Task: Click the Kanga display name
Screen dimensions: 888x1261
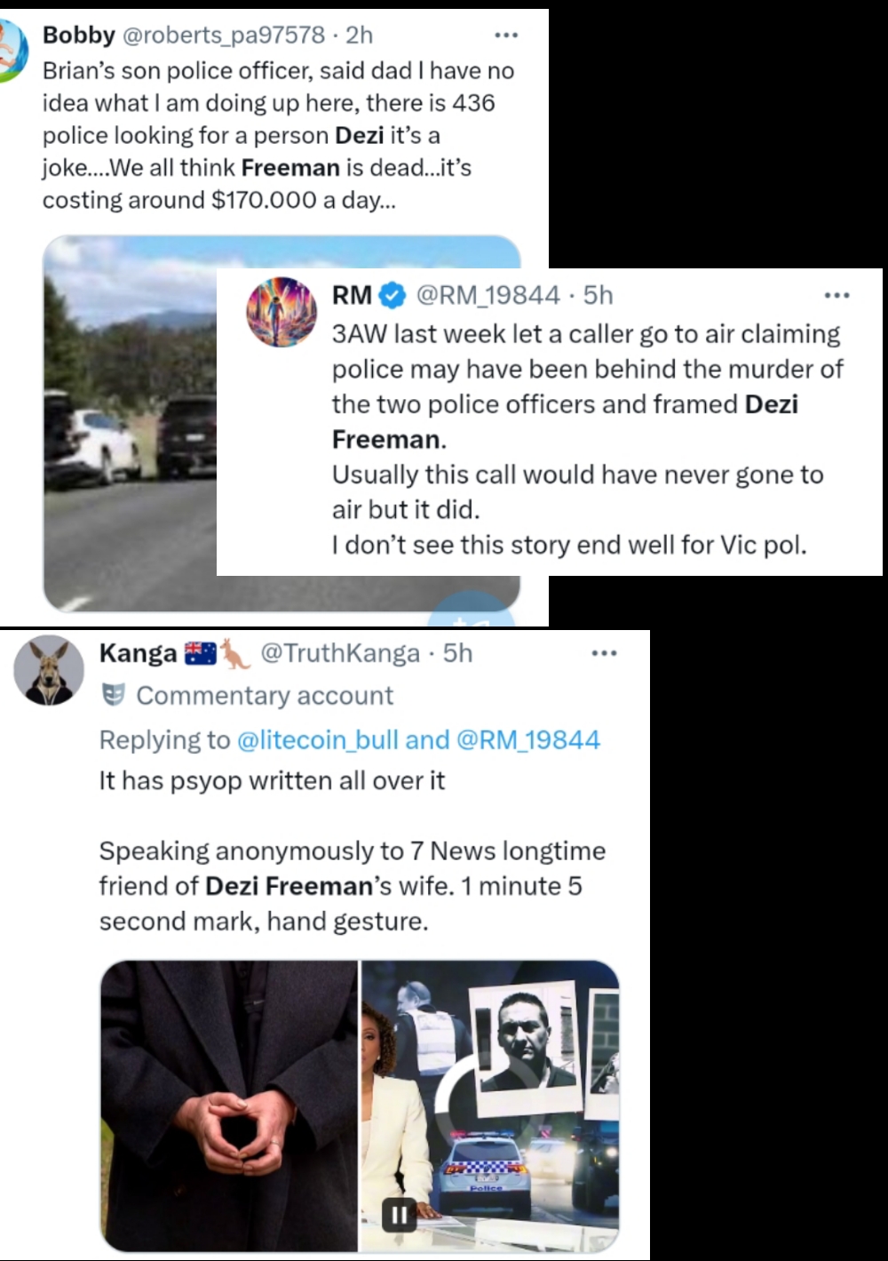Action: click(138, 653)
